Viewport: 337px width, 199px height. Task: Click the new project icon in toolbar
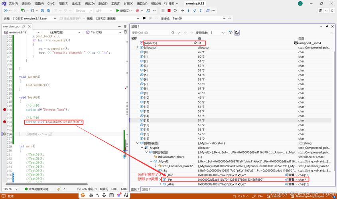pyautogui.click(x=23, y=10)
